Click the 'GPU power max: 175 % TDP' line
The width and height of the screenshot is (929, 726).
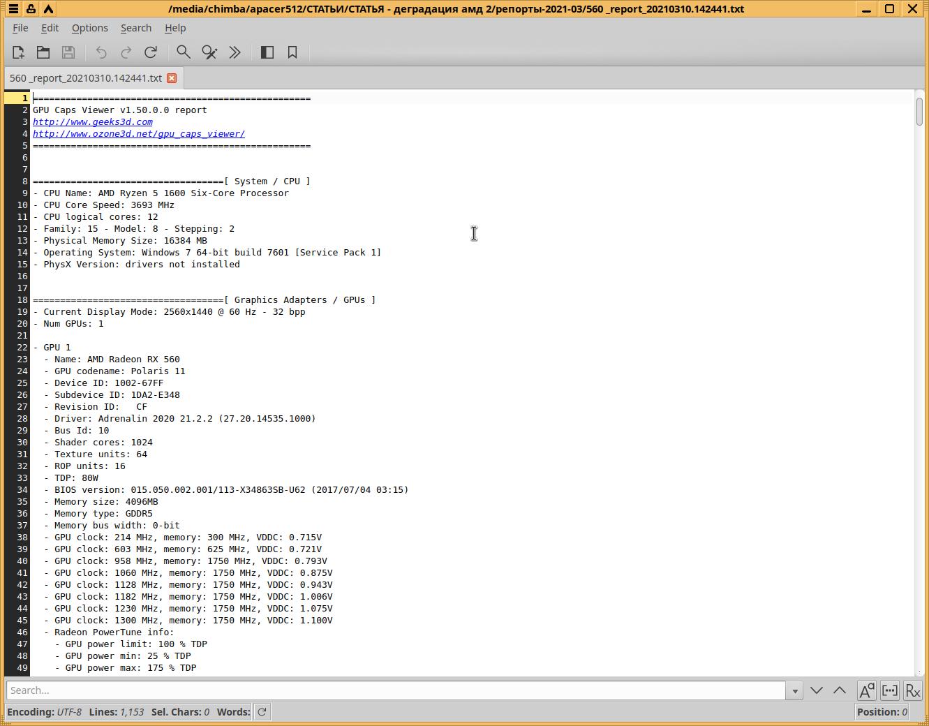pos(126,668)
